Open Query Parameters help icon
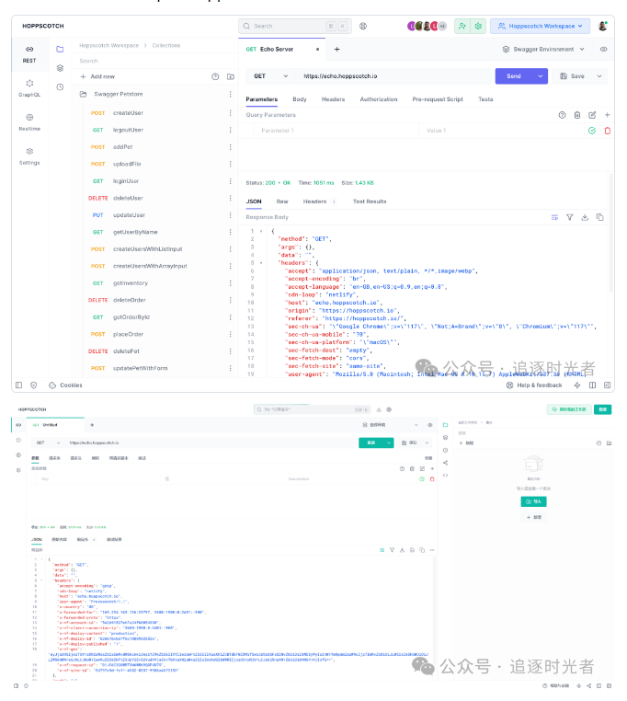Image resolution: width=627 pixels, height=701 pixels. (563, 115)
